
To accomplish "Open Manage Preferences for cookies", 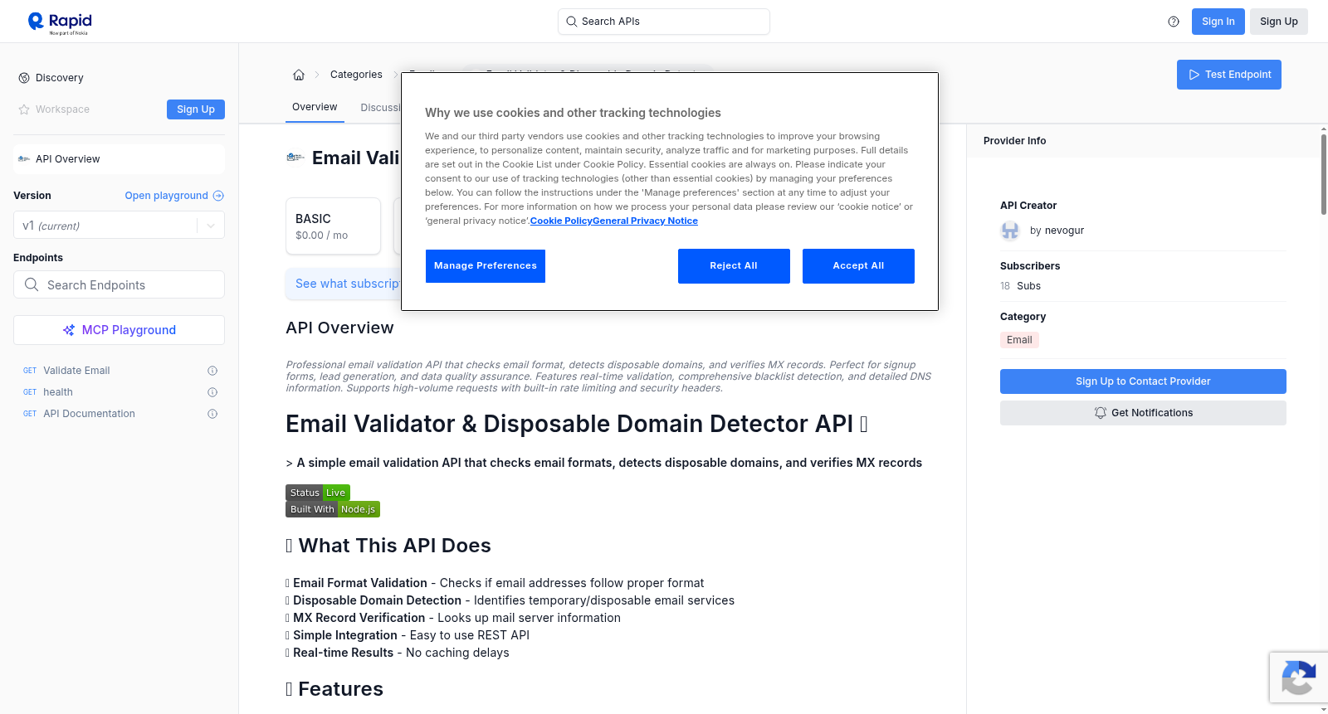I will 486,266.
